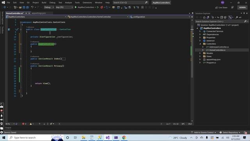Start debugging with the green AspMvcControllers play button
Screen dimensions: 250x141
pyautogui.click(x=84, y=7)
